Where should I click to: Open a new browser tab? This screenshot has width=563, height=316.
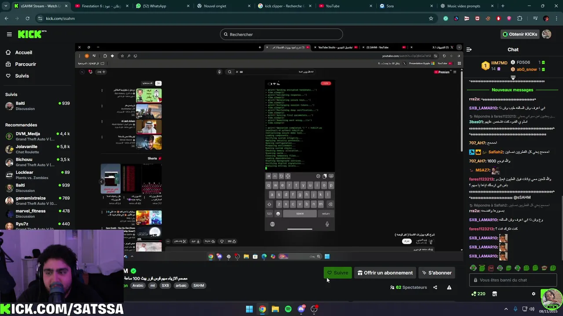click(503, 6)
